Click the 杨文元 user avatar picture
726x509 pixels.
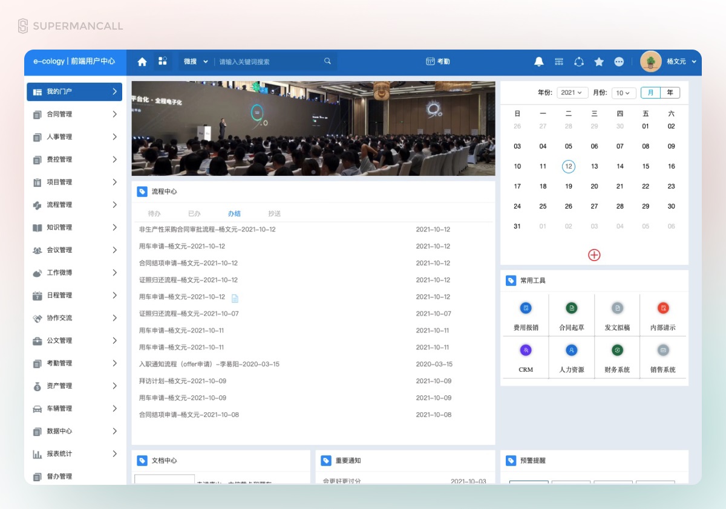[x=651, y=62]
